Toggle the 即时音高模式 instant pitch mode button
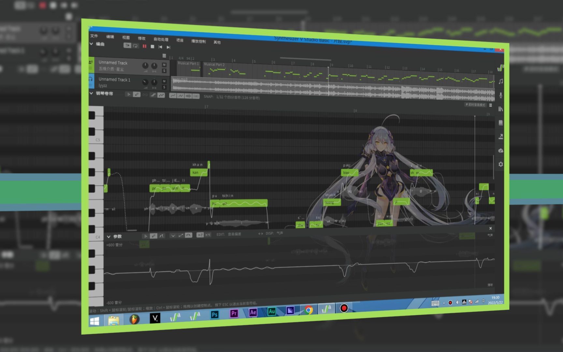The width and height of the screenshot is (563, 352). 475,105
